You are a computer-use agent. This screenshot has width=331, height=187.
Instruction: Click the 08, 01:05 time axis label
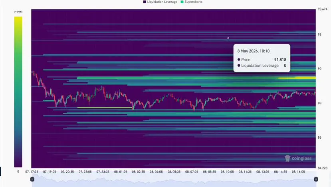pos(121,172)
